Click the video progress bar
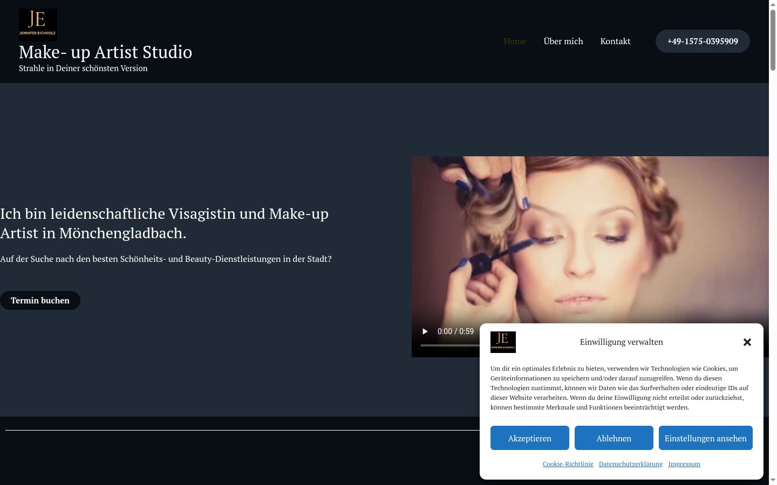 click(450, 345)
